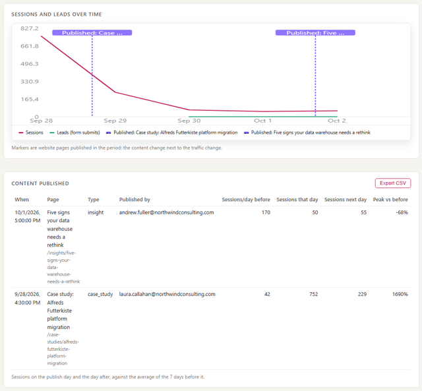Click the Oct 2 x-axis label
The image size is (422, 391).
[337, 121]
